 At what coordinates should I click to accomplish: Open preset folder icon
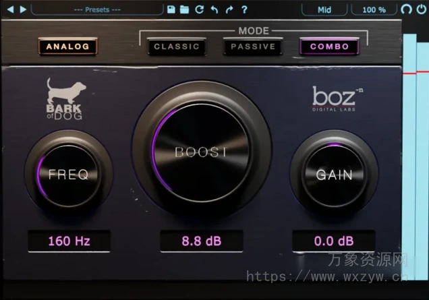(x=184, y=9)
